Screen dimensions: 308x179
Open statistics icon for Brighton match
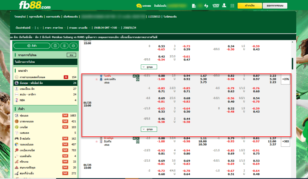134,76
